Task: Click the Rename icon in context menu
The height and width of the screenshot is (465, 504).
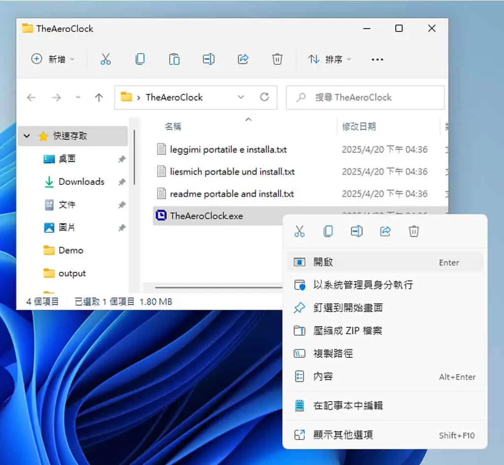Action: point(356,231)
